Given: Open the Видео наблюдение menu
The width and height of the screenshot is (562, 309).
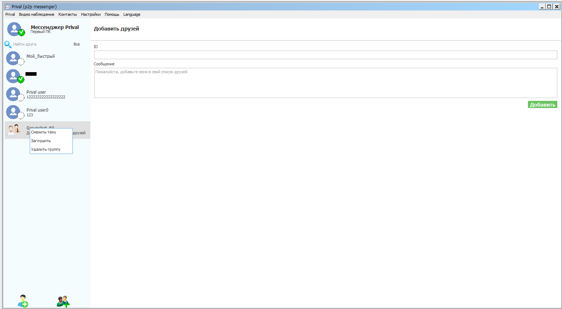Looking at the screenshot, I should (x=37, y=15).
